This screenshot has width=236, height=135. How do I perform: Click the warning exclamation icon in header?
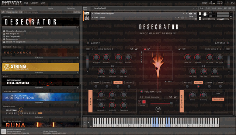[x=227, y=3]
